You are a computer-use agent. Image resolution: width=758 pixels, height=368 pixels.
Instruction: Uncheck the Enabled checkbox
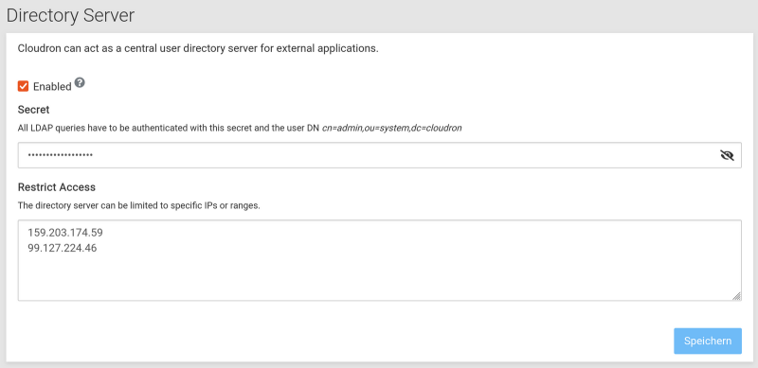click(23, 86)
